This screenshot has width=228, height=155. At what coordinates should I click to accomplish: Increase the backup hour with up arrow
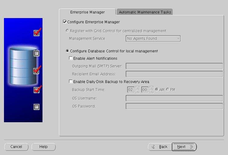click(137, 88)
